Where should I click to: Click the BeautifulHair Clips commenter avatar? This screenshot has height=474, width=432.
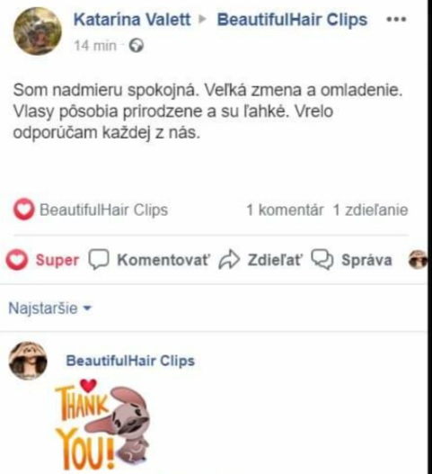coord(28,361)
